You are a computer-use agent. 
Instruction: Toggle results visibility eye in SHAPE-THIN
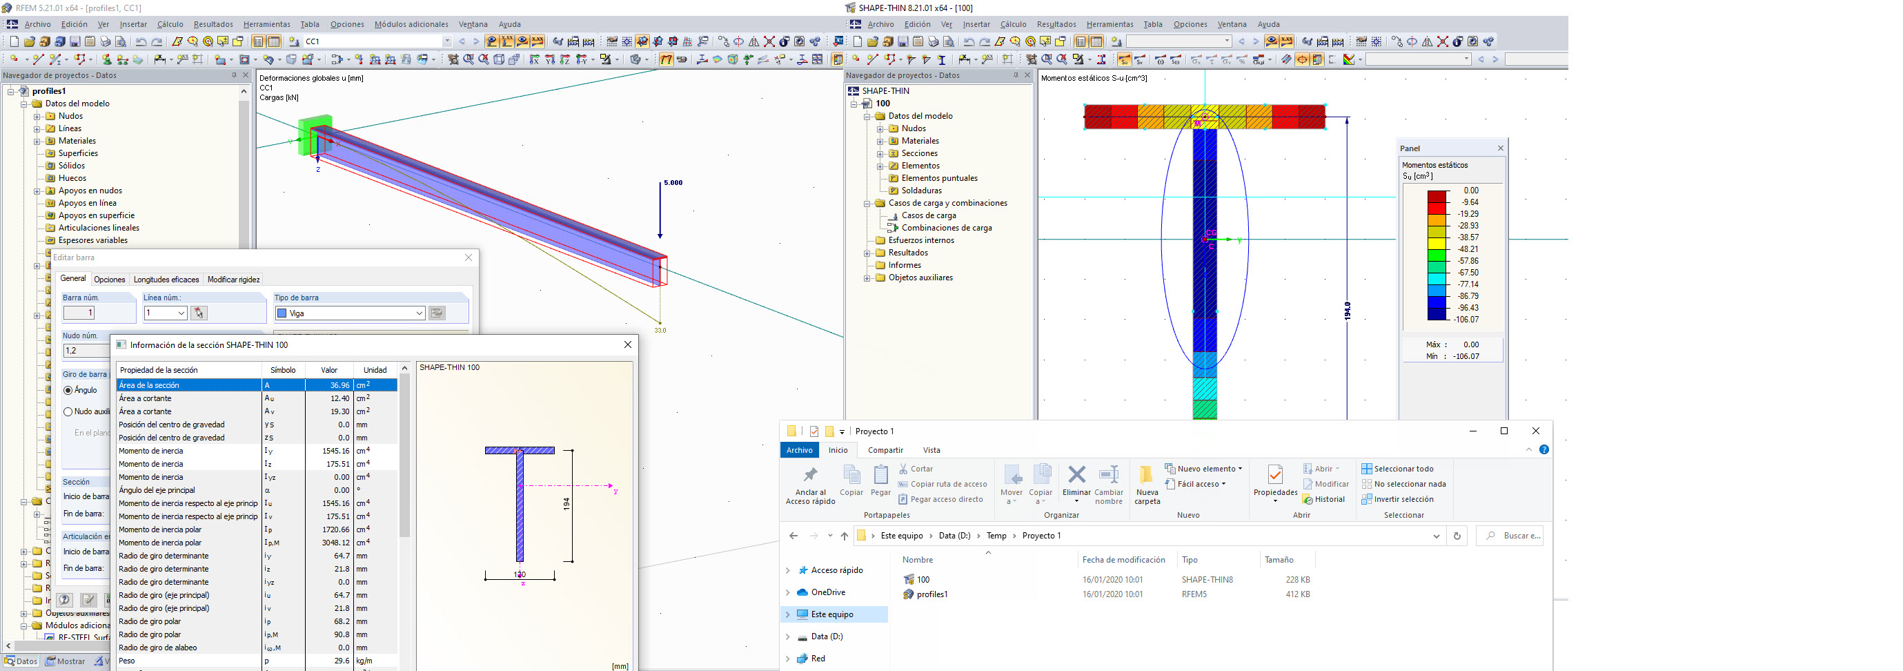[x=1272, y=41]
